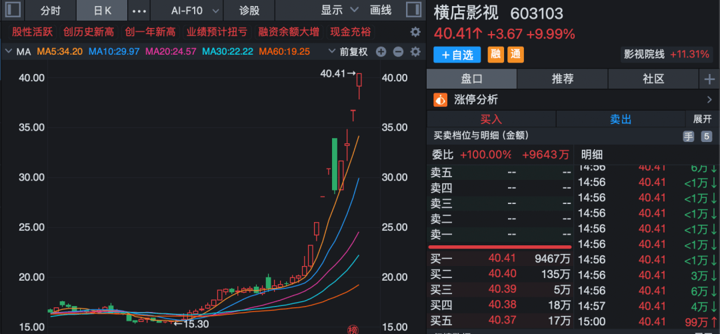The width and height of the screenshot is (720, 334).
Task: Click the 涨停分析 orange icon
Action: (441, 99)
